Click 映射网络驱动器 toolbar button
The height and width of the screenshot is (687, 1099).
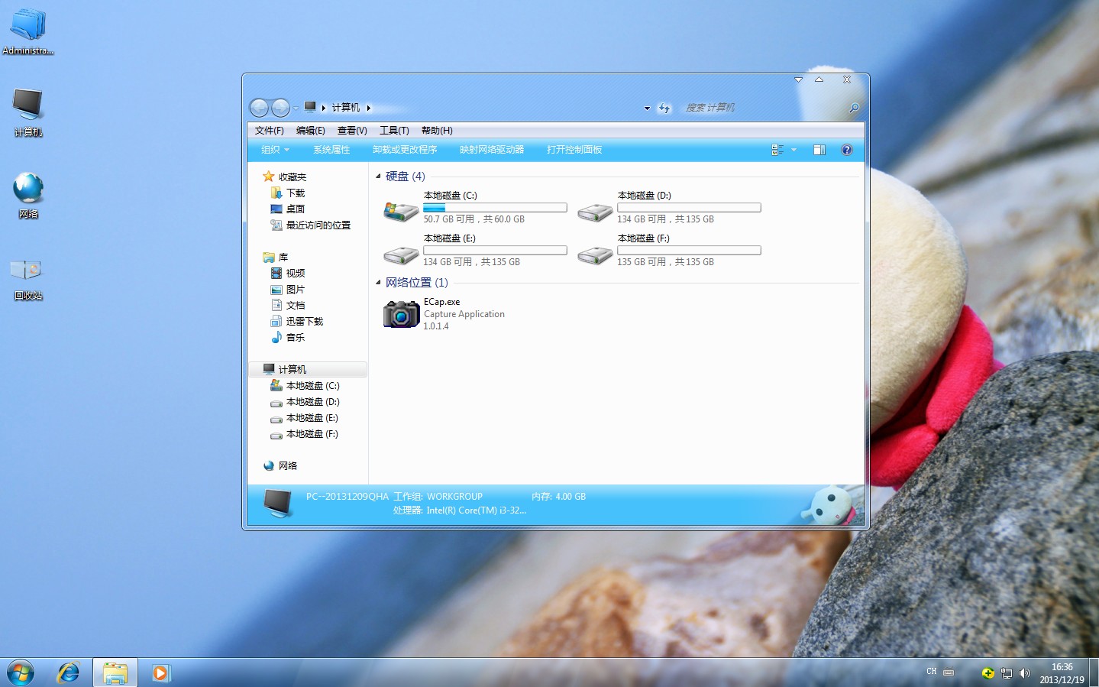click(492, 150)
